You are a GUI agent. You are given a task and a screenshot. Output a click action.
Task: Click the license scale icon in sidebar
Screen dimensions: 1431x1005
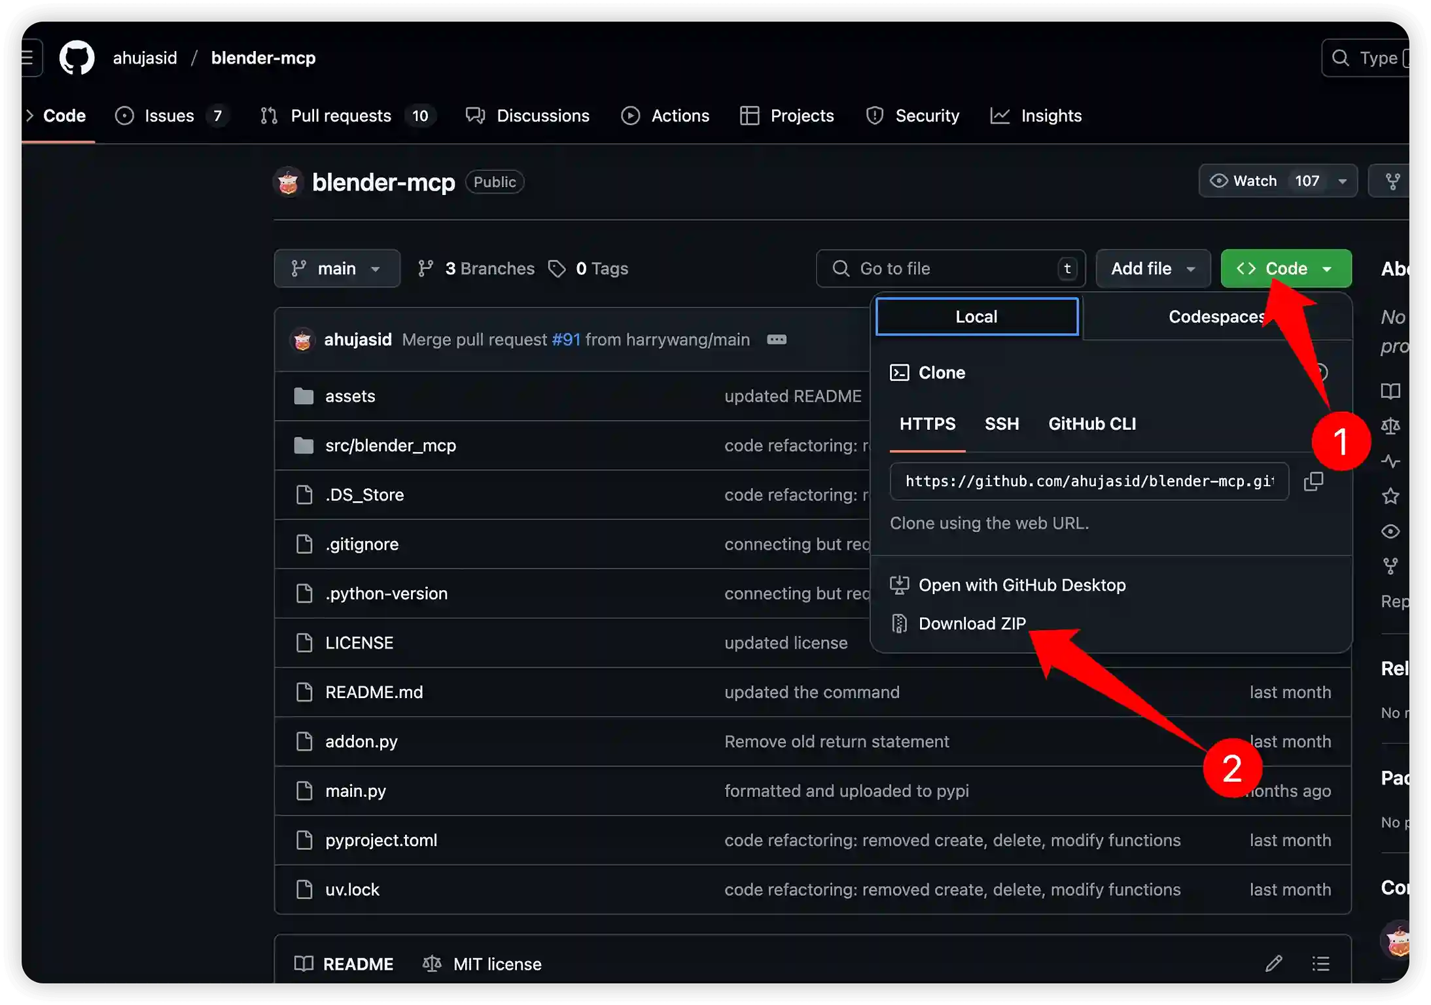click(1390, 426)
